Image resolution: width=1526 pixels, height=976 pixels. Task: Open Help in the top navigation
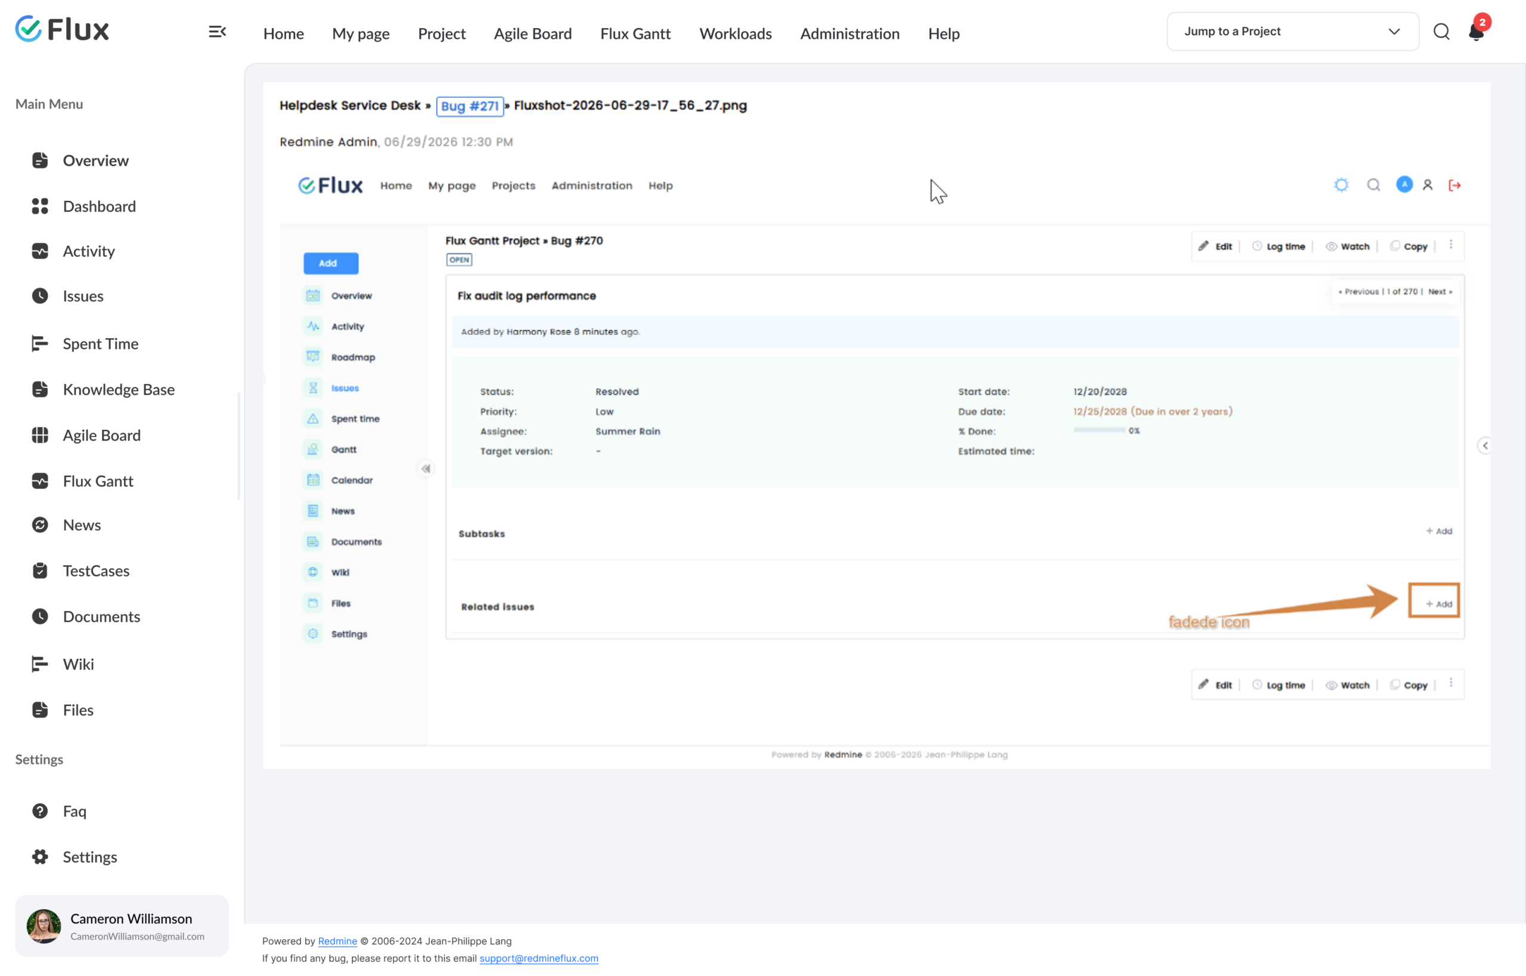pyautogui.click(x=944, y=33)
